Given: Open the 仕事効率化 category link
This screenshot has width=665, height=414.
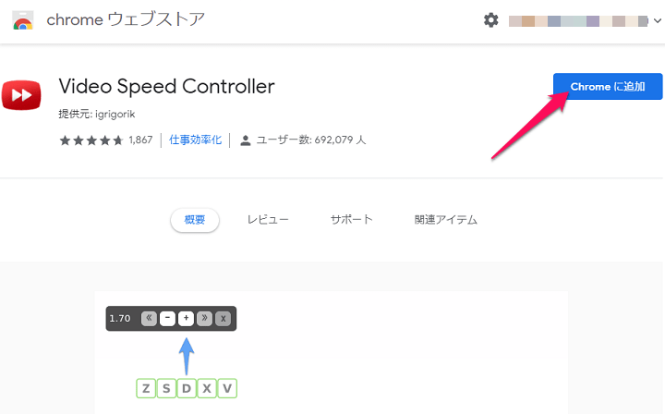Looking at the screenshot, I should click(x=195, y=140).
